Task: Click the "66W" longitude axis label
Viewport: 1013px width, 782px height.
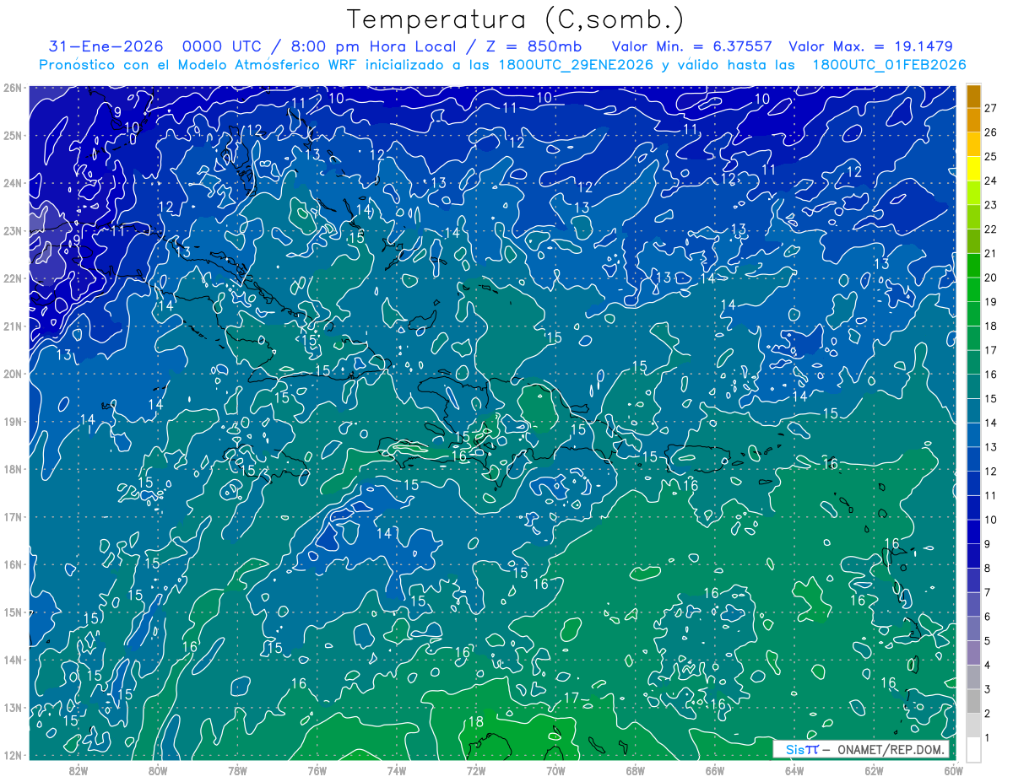Action: coord(714,770)
